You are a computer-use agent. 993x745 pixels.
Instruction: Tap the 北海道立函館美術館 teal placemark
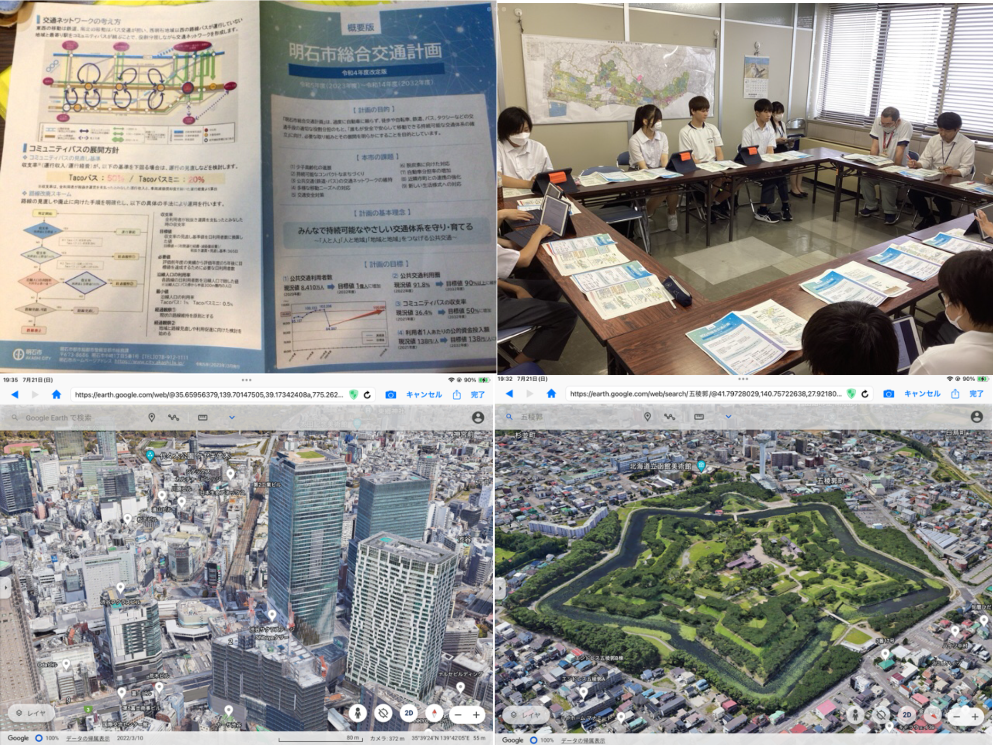(x=701, y=465)
